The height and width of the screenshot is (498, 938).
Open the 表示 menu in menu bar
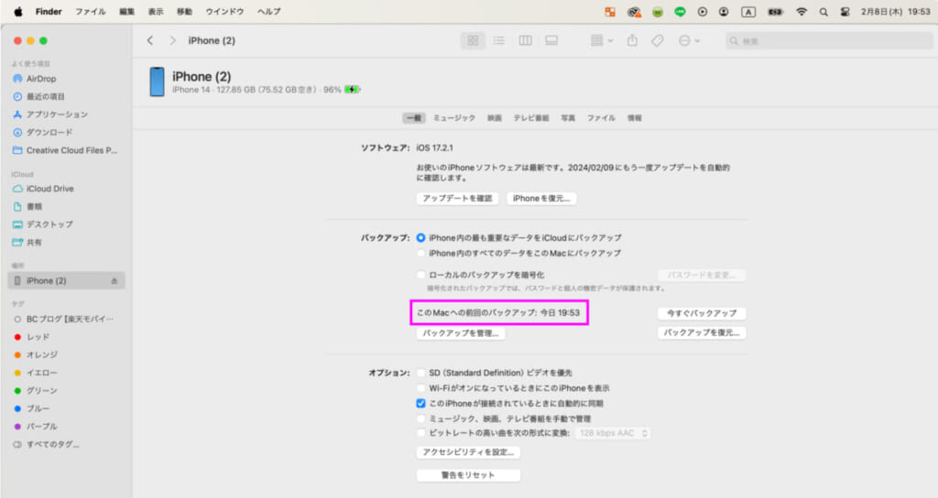pyautogui.click(x=156, y=11)
